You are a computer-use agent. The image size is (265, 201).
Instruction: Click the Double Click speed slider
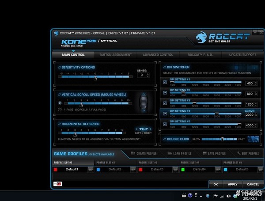tap(224, 139)
